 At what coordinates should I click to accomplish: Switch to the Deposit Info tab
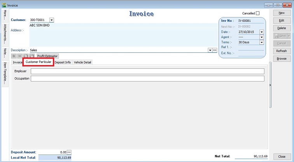tap(63, 62)
